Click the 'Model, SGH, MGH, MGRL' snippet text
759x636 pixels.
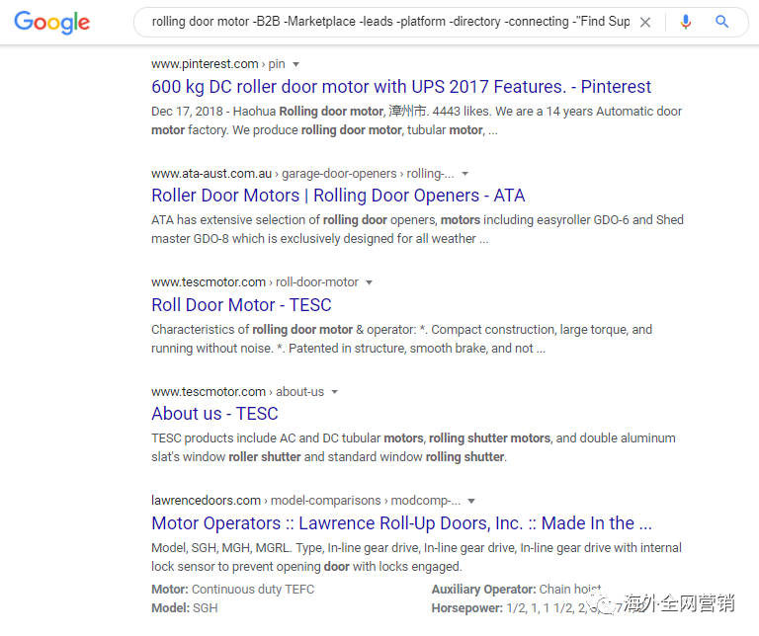click(x=416, y=557)
